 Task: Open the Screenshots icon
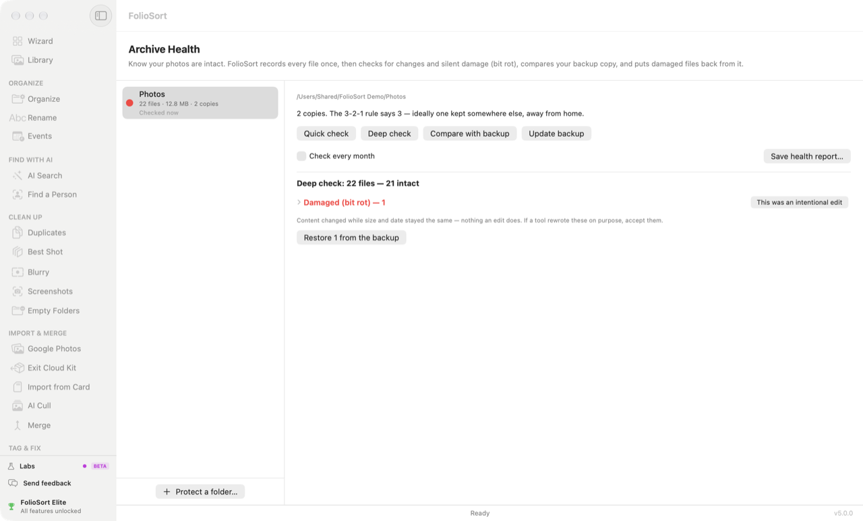click(x=18, y=292)
